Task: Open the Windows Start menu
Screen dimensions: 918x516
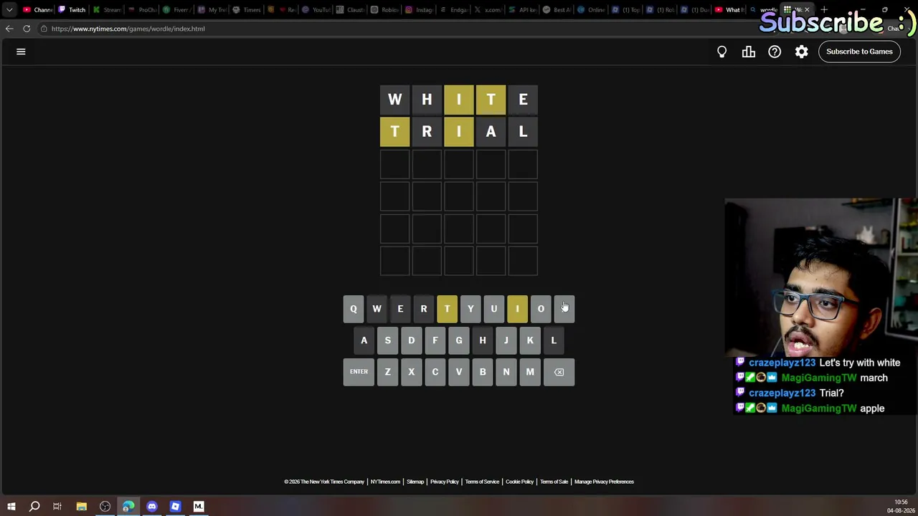Action: (x=11, y=507)
